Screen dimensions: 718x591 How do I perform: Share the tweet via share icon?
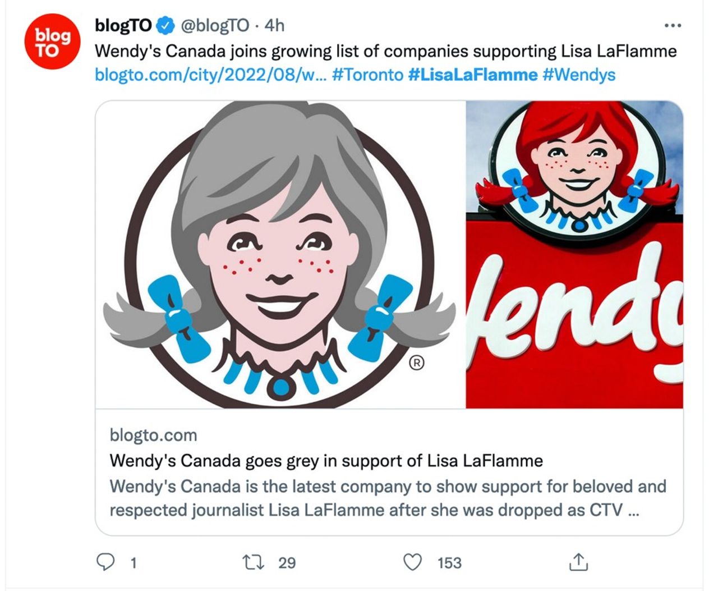point(578,562)
